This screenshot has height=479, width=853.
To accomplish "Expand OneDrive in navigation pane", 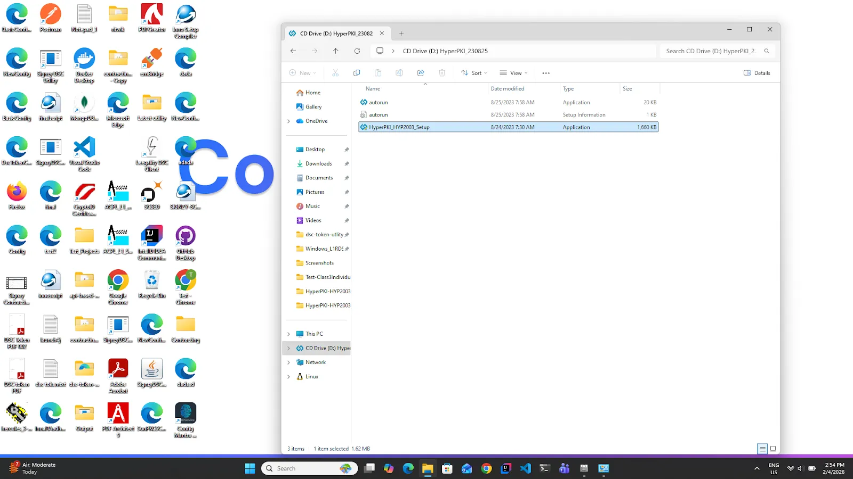I will point(289,121).
